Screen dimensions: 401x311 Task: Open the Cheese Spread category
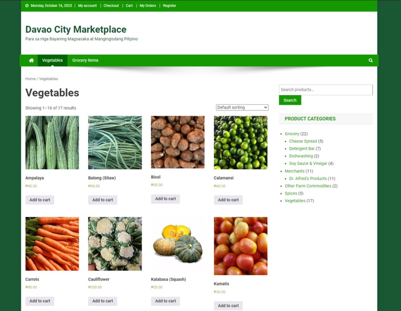coord(303,141)
